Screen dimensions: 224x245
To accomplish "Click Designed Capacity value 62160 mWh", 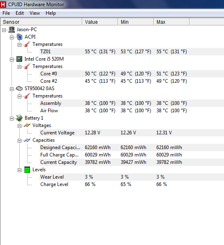I will click(97, 147).
